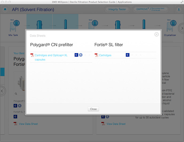
Task: Click the C badge in Fortis SL row
Action: (x=128, y=55)
